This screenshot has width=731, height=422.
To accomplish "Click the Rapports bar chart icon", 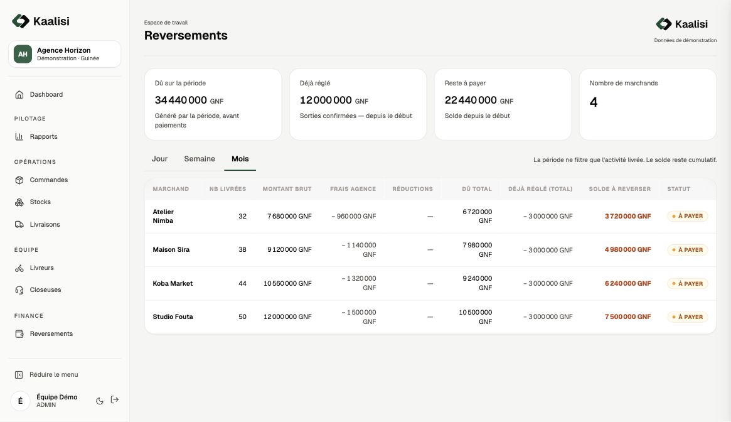I will 19,137.
